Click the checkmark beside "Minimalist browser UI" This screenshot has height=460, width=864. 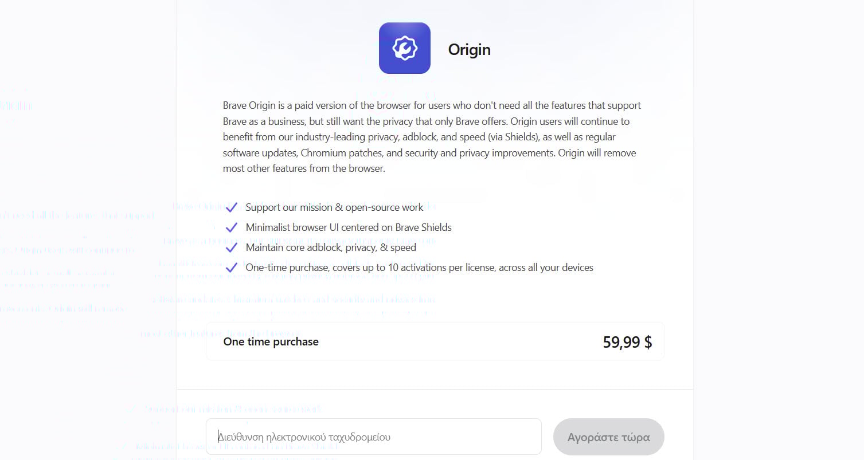(x=232, y=227)
